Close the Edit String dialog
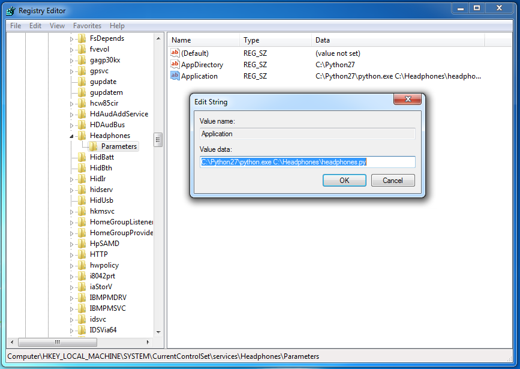 [408, 99]
